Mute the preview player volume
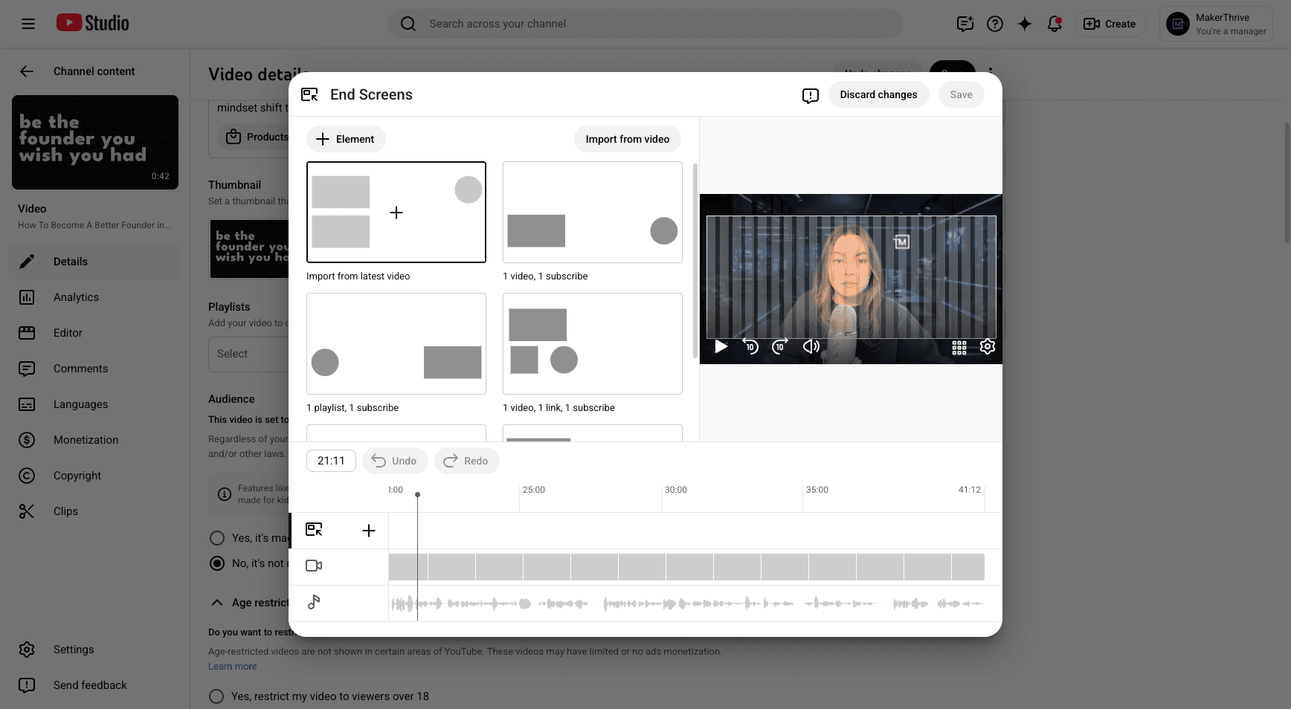 tap(811, 346)
